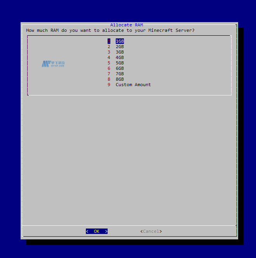Click the red number 2 tag
This screenshot has width=256, height=258.
109,47
